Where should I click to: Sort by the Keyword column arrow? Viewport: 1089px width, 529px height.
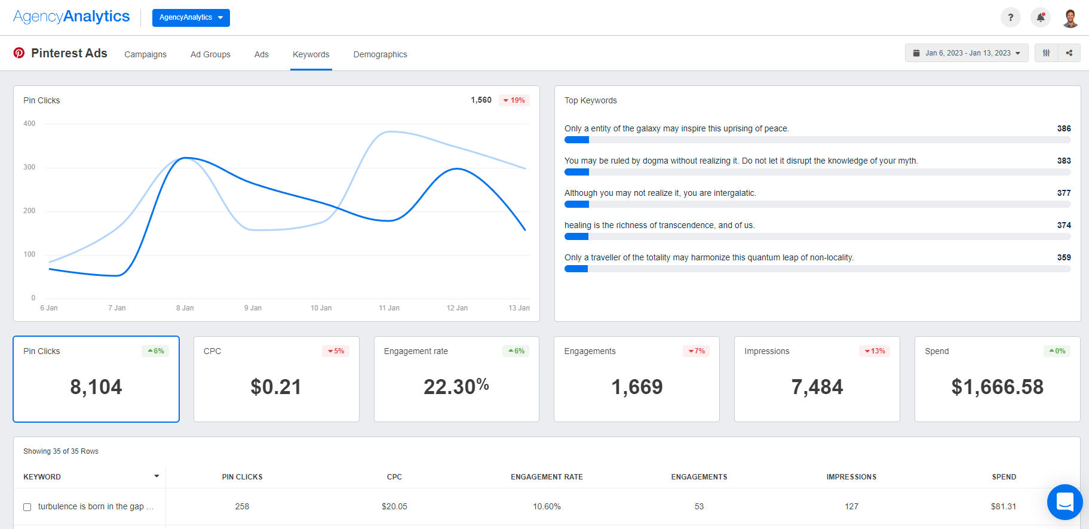(x=157, y=476)
